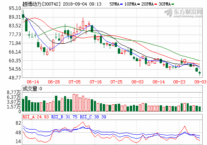The image size is (207, 145).
Task: Click the 82 RSI axis label
Action: [18, 123]
